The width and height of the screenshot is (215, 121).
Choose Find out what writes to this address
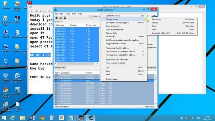[124, 55]
